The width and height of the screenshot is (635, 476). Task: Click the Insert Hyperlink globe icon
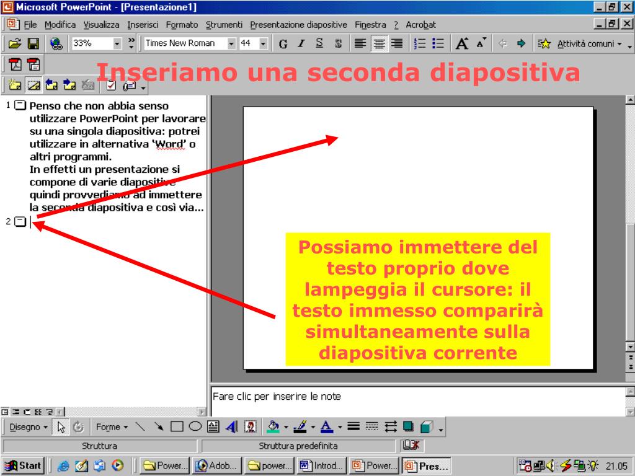click(56, 43)
